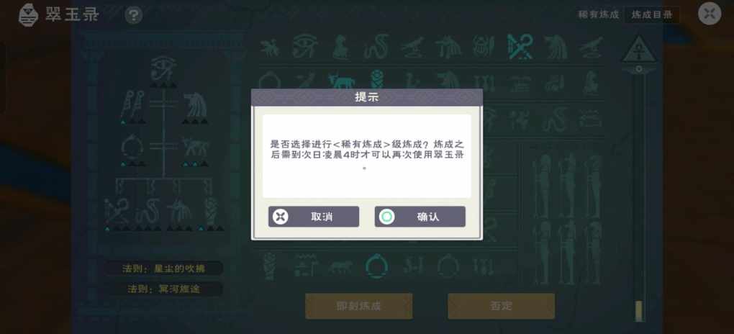Viewport: 734px width, 334px height.
Task: Select the Eye of Horus glyph in top row
Action: tap(305, 46)
